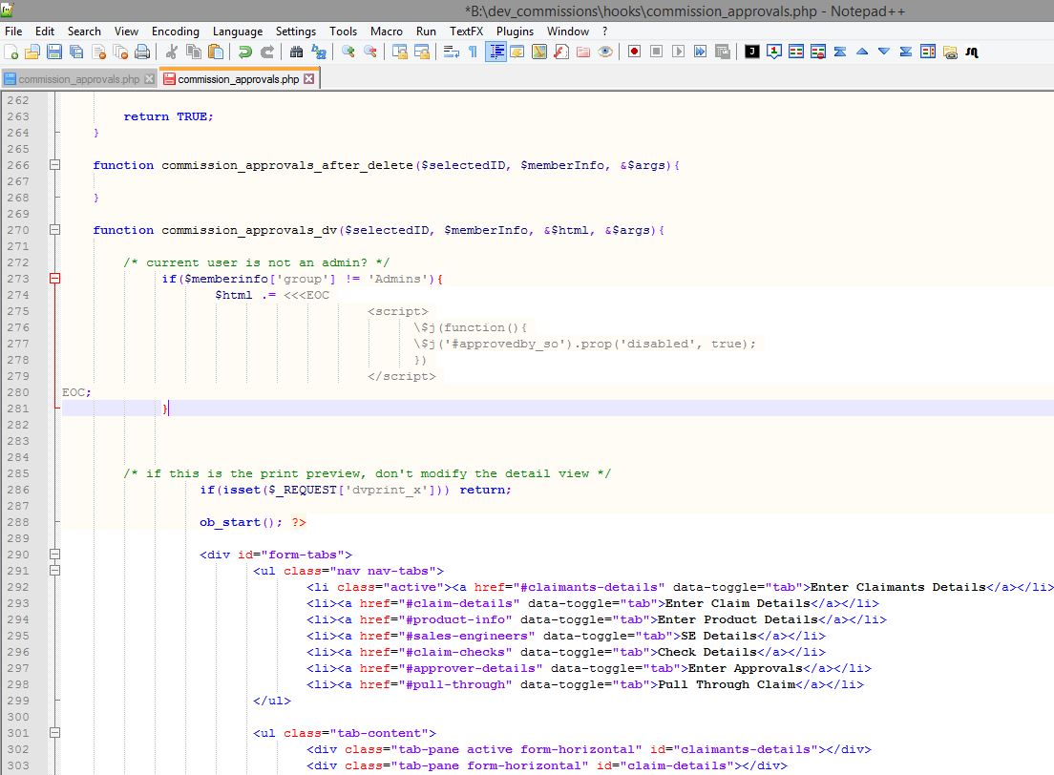
Task: Switch to the inactive commission_approvals.php tab
Action: pyautogui.click(x=78, y=78)
